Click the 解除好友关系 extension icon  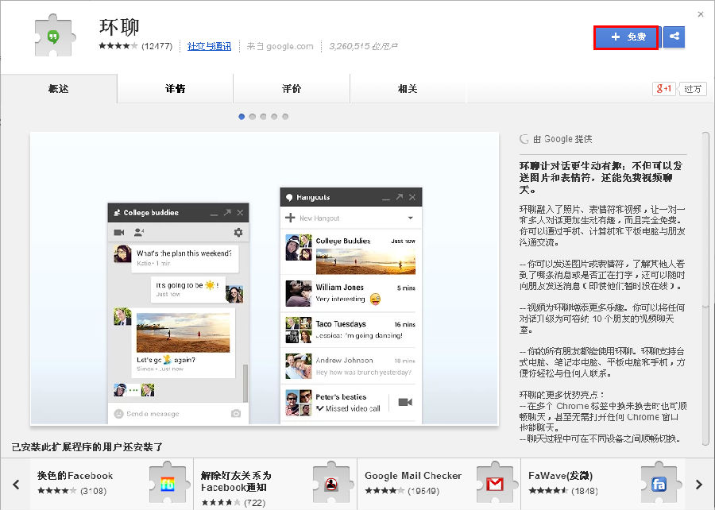click(331, 484)
